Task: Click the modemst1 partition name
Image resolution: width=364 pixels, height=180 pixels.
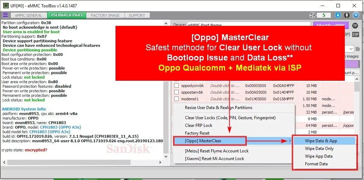Action: [190, 99]
